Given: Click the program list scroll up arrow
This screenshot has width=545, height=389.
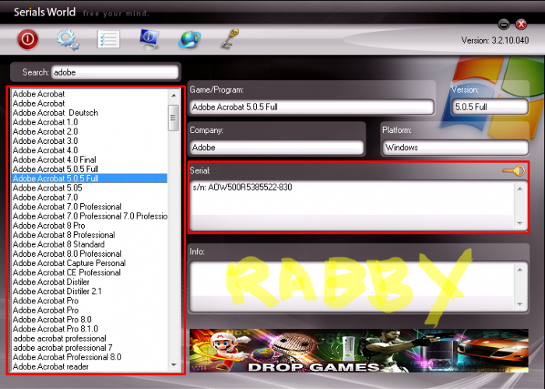Looking at the screenshot, I should point(174,95).
